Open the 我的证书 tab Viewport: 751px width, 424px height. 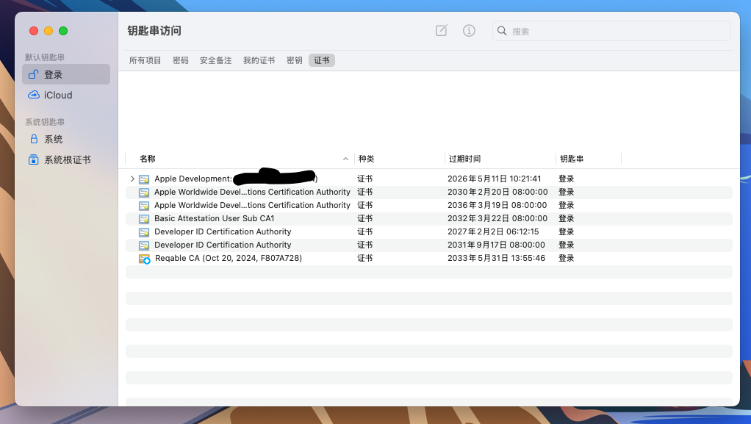click(x=259, y=60)
